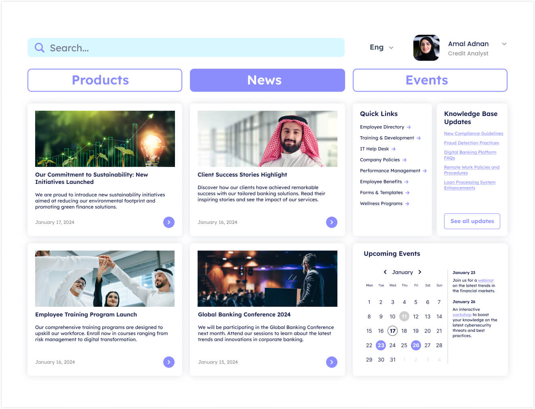The height and width of the screenshot is (409, 535).
Task: Switch to the Events tab
Action: pos(430,80)
